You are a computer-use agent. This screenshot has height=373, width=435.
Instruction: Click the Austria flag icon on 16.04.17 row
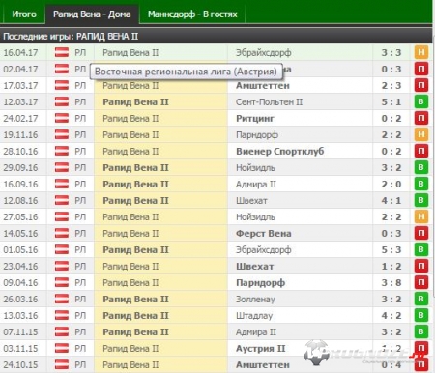(x=62, y=52)
